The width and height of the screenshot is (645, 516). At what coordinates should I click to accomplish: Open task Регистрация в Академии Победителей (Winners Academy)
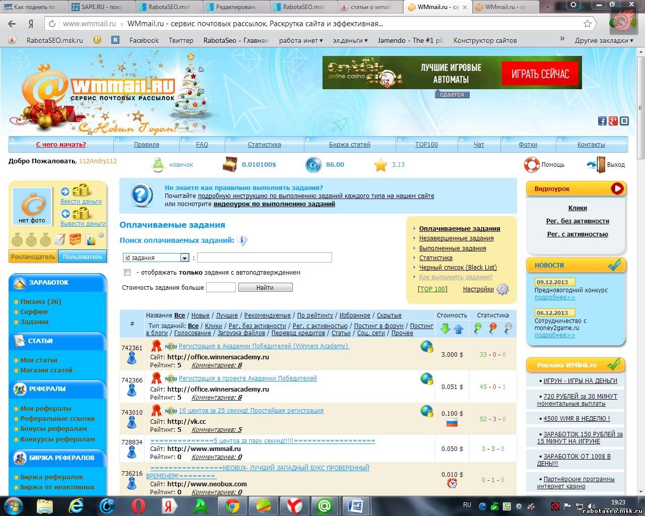(x=264, y=346)
